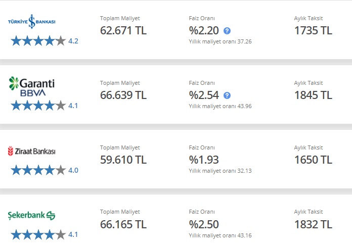
Task: Select the Ziraat Bankası logo
Action: (x=32, y=151)
